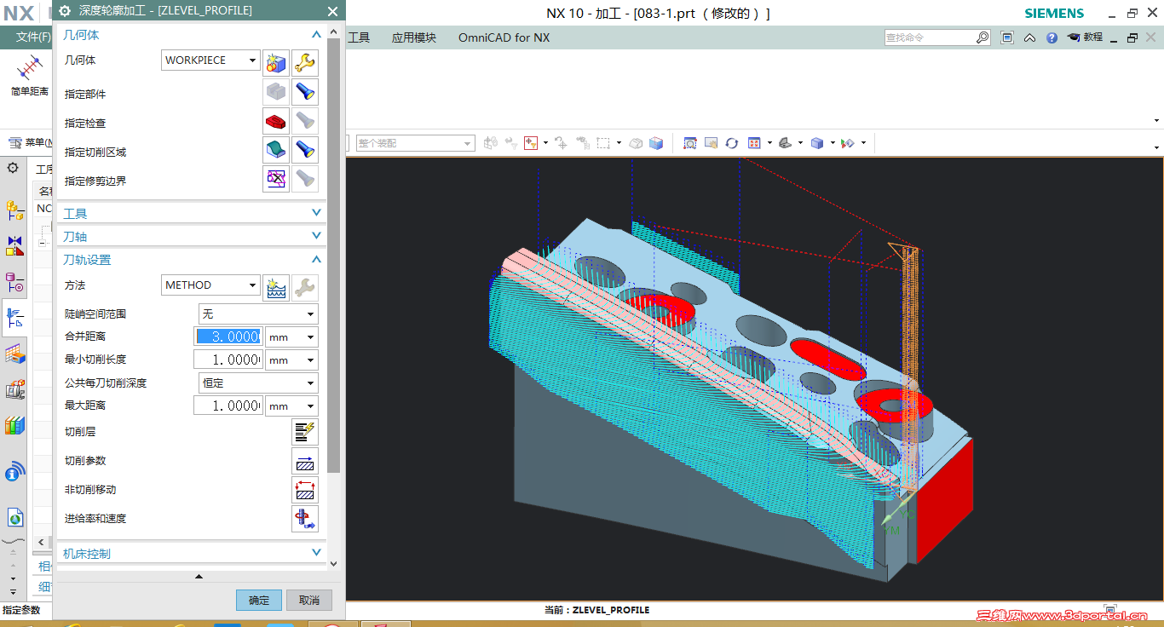1164x627 pixels.
Task: Open the 切削层 cut levels settings
Action: click(304, 432)
